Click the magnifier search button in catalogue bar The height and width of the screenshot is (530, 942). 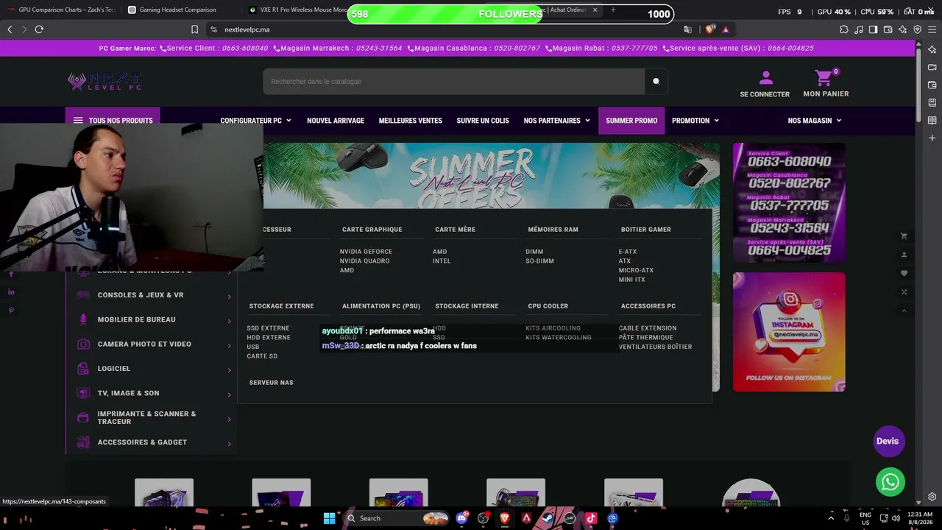656,82
